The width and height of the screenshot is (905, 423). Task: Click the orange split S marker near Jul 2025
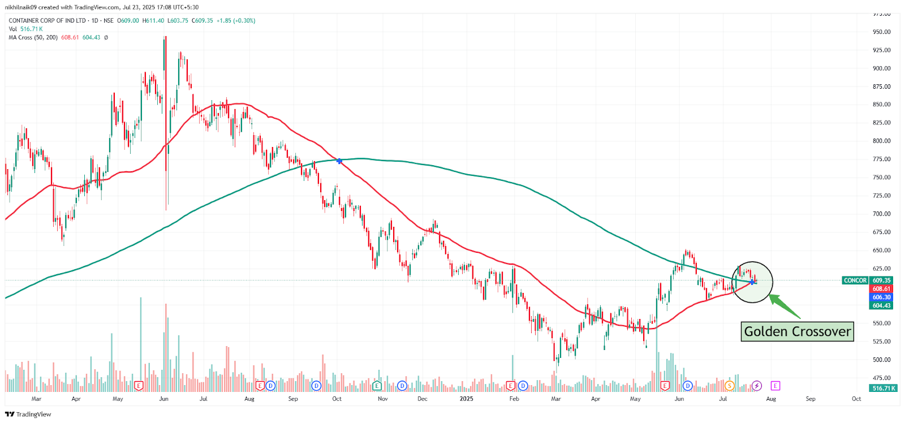(x=730, y=386)
